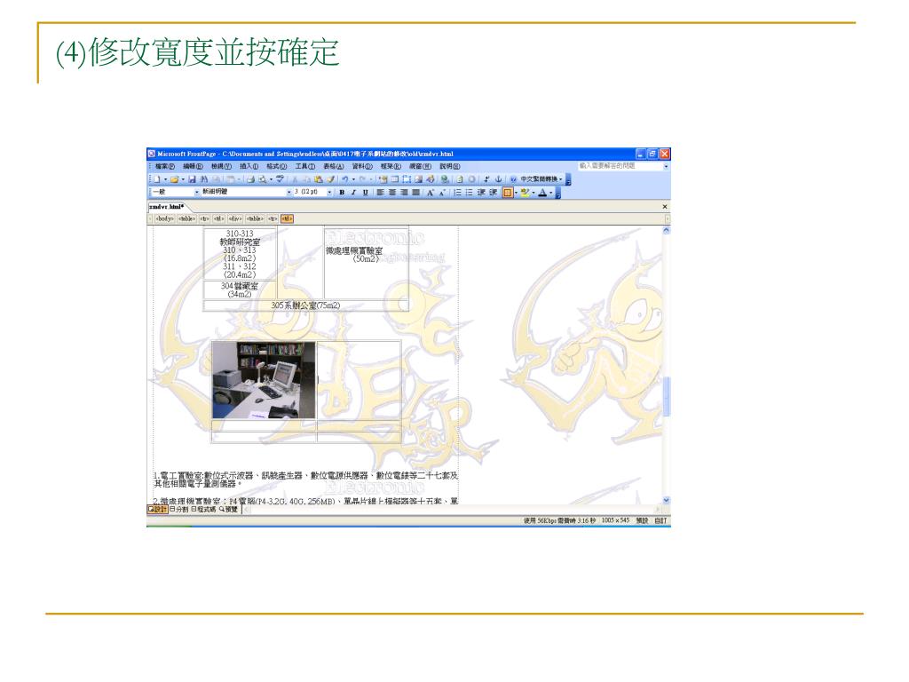Click the 56Kbps download time status
This screenshot has height=682, width=909.
pos(559,520)
